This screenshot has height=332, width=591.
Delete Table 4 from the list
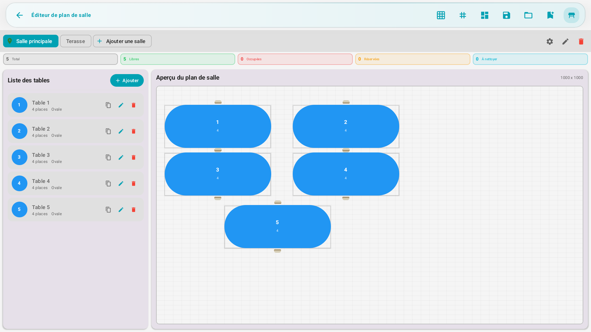[134, 183]
